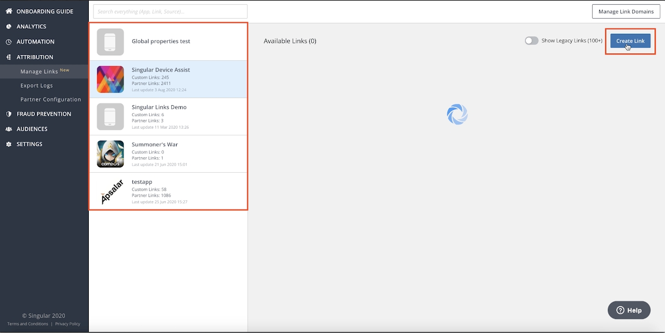
Task: Select the Summoner's War app icon
Action: 110,154
